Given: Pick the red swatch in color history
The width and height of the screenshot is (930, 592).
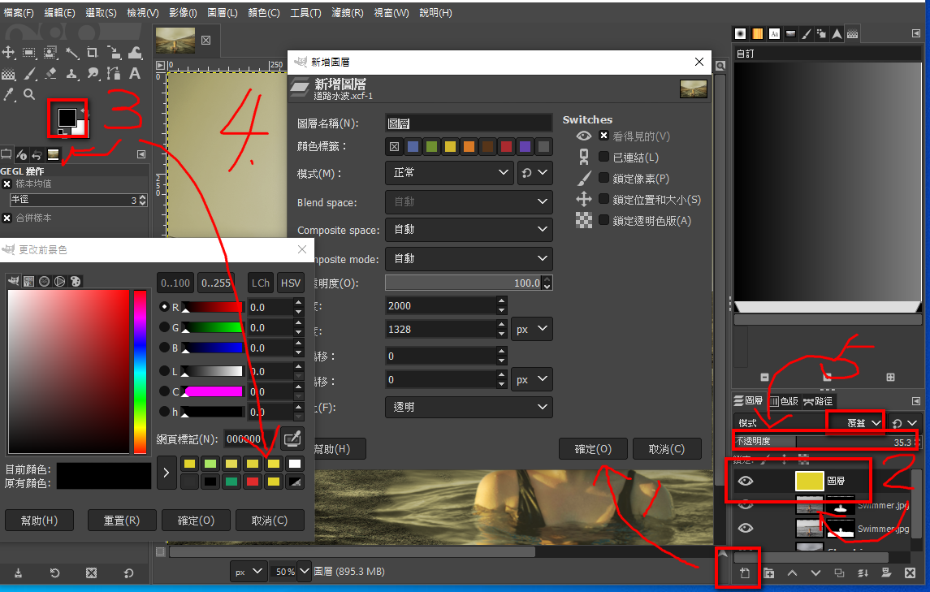Looking at the screenshot, I should pos(253,482).
